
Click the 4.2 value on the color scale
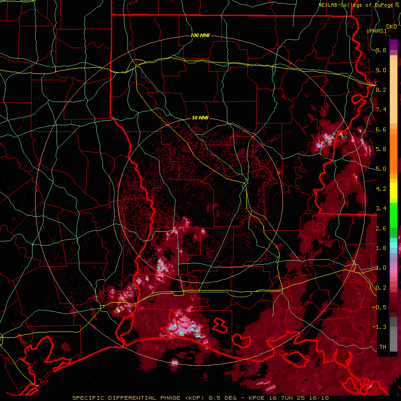tap(381, 189)
